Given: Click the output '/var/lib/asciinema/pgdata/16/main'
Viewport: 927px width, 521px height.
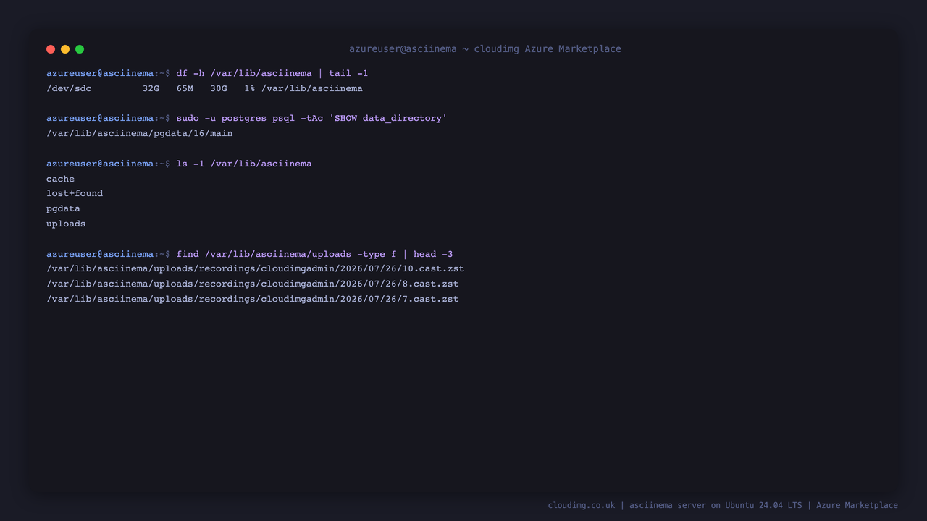Looking at the screenshot, I should click(140, 133).
